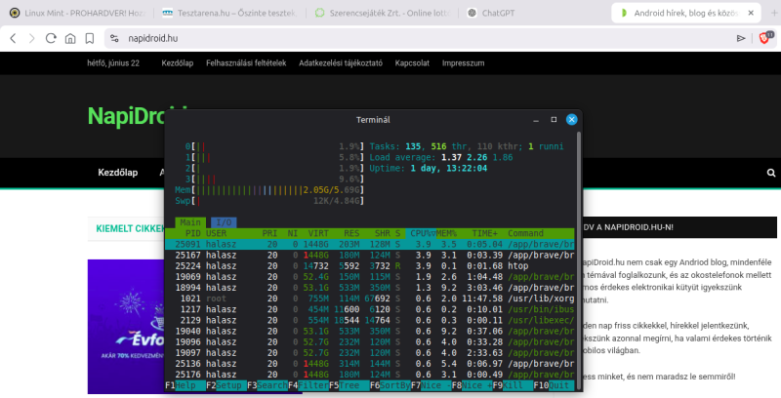The height and width of the screenshot is (398, 781).
Task: Open Felhasználási feltételek link
Action: point(246,63)
